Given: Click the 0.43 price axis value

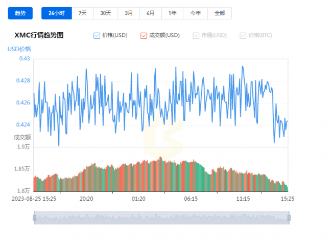Looking at the screenshot, I should tap(25, 58).
